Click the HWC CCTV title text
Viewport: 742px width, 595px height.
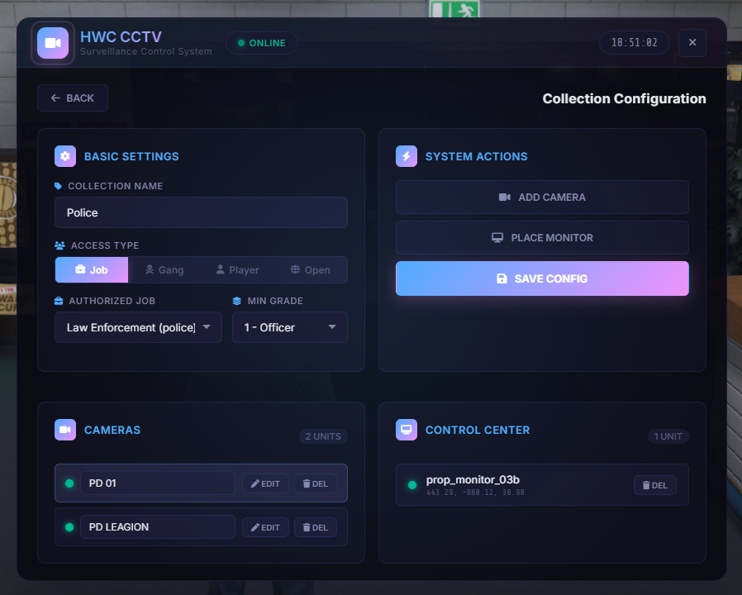[121, 37]
